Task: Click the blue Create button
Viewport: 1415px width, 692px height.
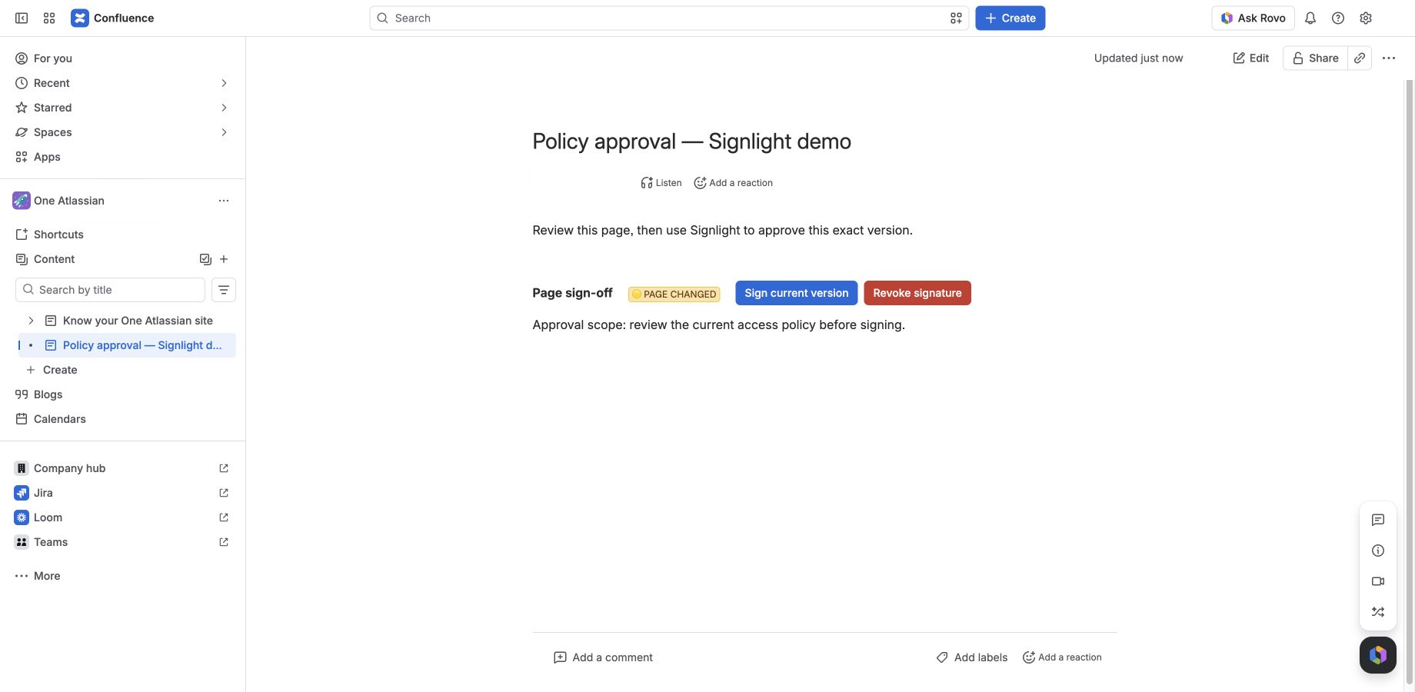Action: click(x=1010, y=18)
